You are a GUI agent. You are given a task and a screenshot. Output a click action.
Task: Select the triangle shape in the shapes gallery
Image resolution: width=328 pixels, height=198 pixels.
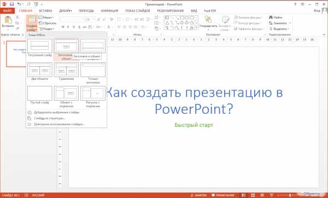click(167, 22)
